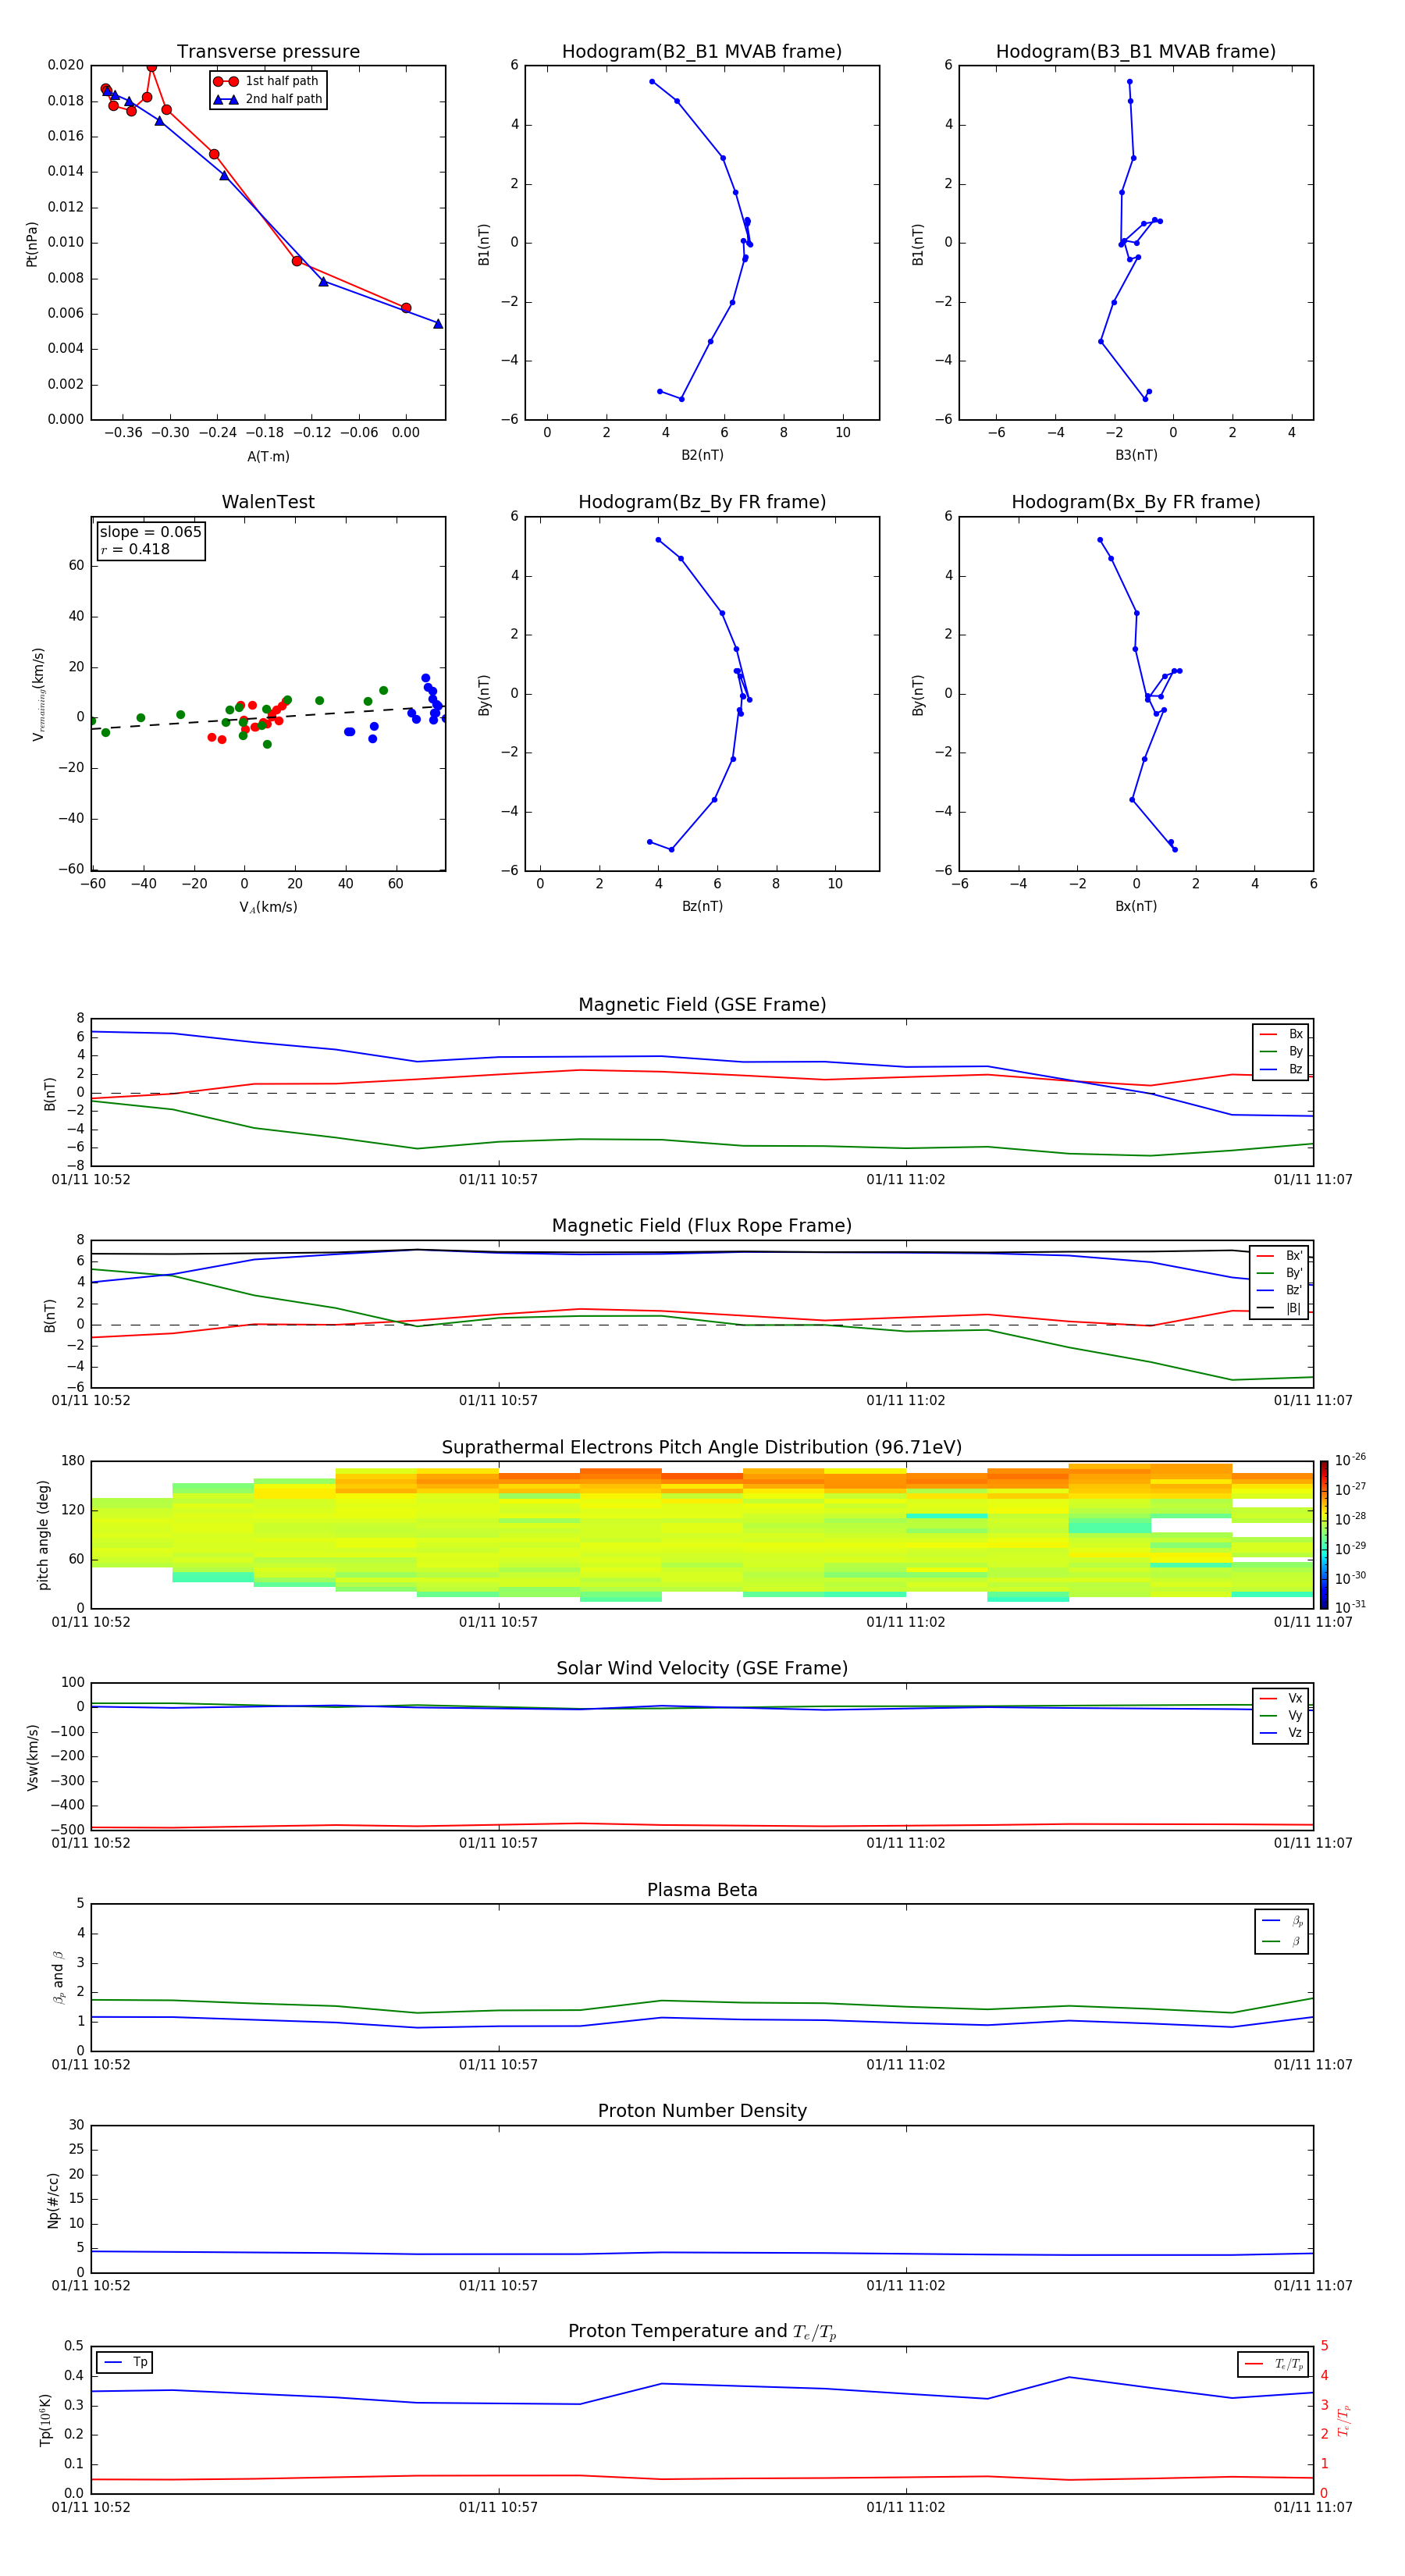Click 'Proton Temperature and Te/Tp' title
Image resolution: width=1405 pixels, height=2576 pixels.
click(x=702, y=2332)
